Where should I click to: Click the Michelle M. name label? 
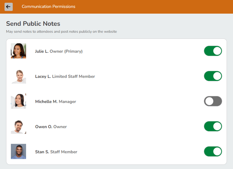coord(46,102)
